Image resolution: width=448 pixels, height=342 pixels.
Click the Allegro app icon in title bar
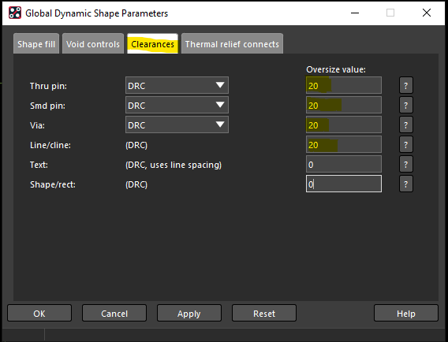(15, 13)
